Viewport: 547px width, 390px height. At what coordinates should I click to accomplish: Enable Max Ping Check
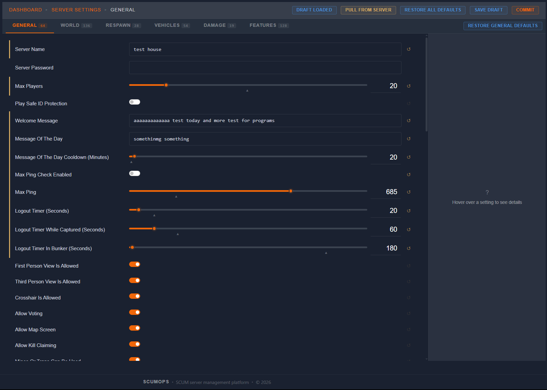[x=134, y=173]
